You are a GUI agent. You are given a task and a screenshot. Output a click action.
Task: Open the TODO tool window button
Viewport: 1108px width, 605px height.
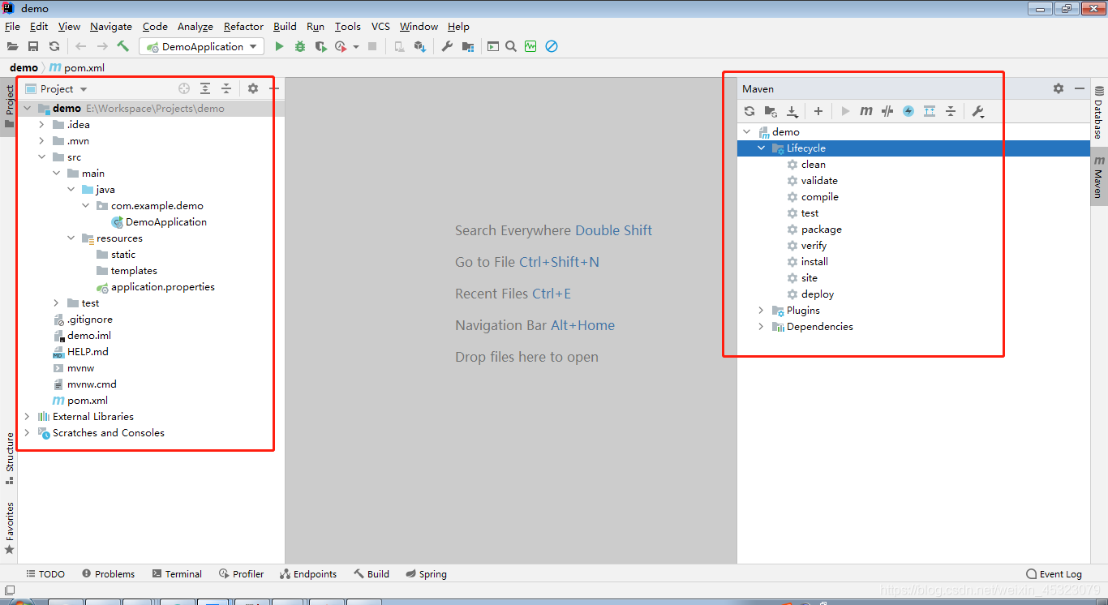pos(45,573)
